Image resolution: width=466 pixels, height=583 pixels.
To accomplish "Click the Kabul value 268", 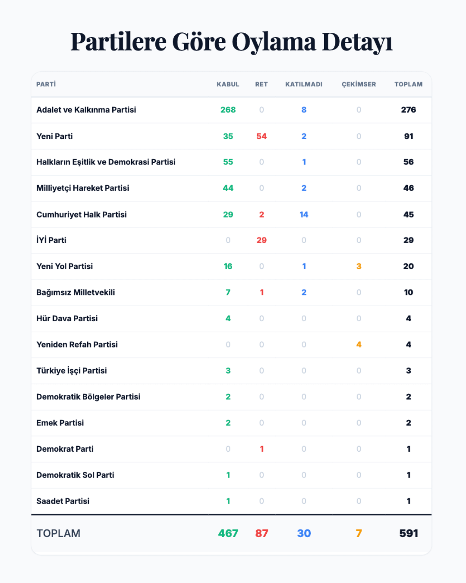I will 228,110.
